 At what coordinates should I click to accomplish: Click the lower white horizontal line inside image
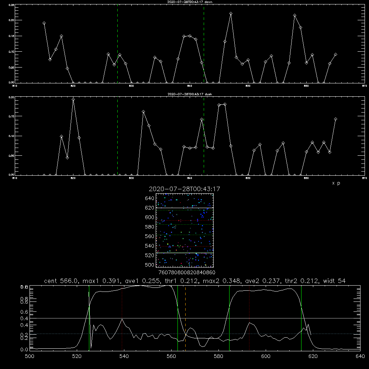click(x=184, y=253)
